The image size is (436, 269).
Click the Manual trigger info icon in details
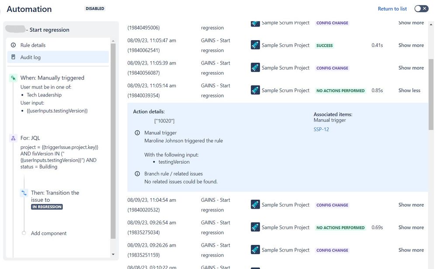137,133
